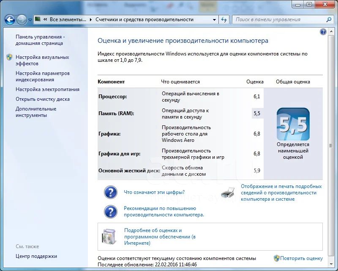Click the 'Основной жесткий диск:' row label
Image resolution: width=338 pixels, height=271 pixels.
point(129,171)
